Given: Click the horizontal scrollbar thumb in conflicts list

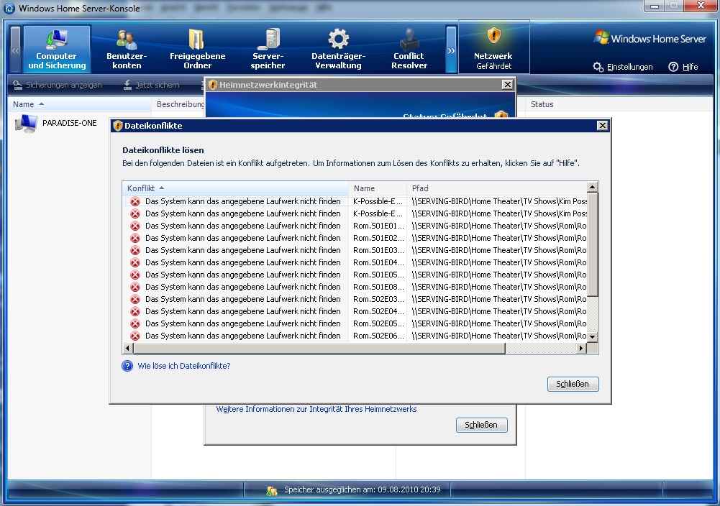Looking at the screenshot, I should coord(319,348).
